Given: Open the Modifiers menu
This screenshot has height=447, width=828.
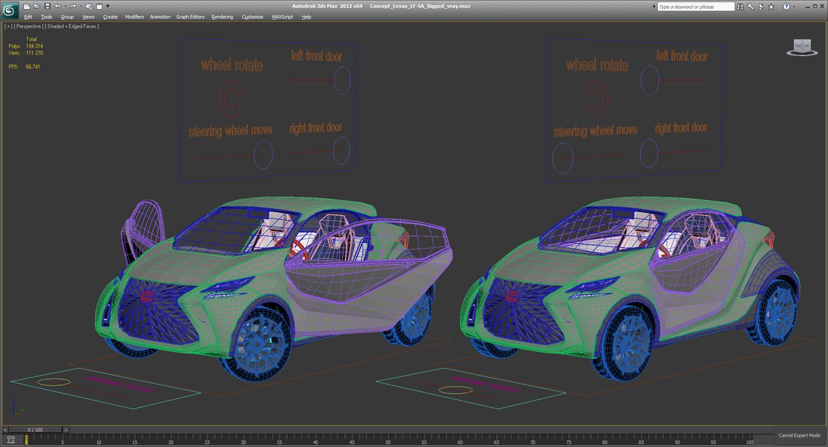Looking at the screenshot, I should point(134,17).
